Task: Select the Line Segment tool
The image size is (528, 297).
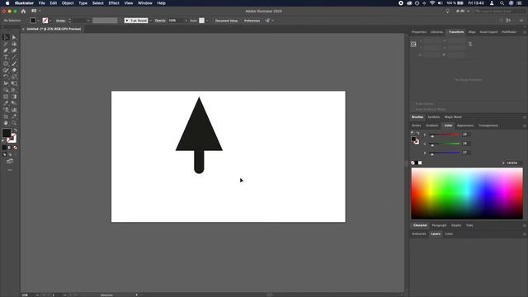Action: click(14, 57)
